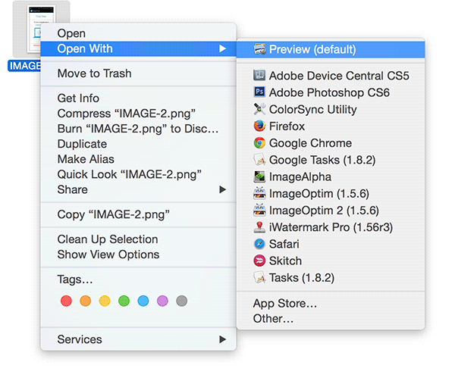Viewport: 455px width, 387px height.
Task: Expand the Open With submenu arrow
Action: click(223, 49)
